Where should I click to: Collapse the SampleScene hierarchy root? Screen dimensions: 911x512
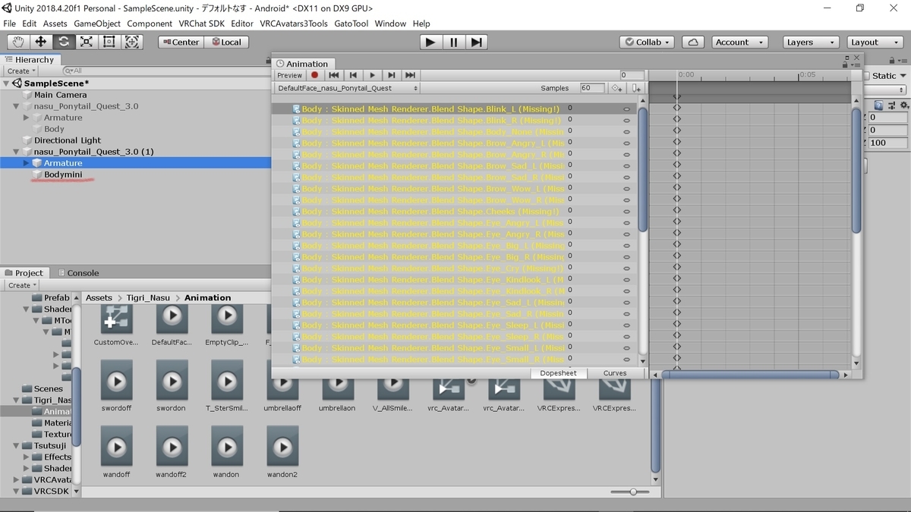coord(7,83)
